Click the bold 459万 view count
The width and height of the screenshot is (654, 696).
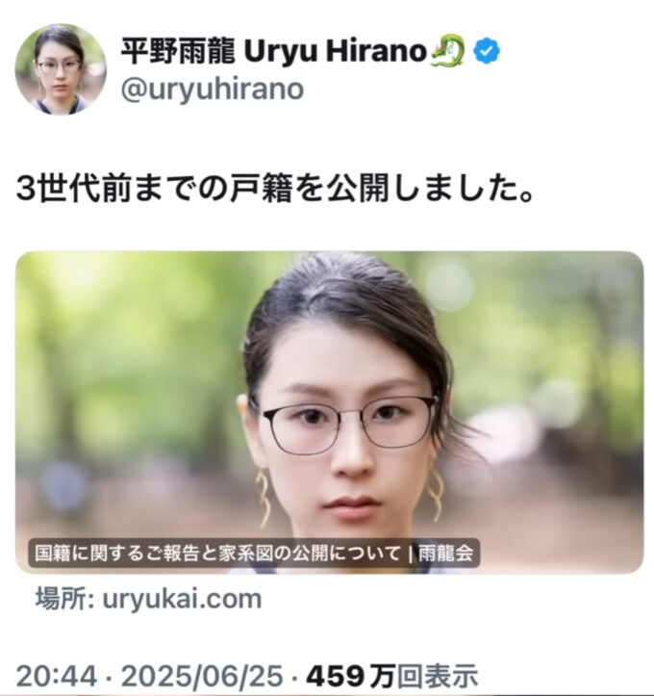351,677
